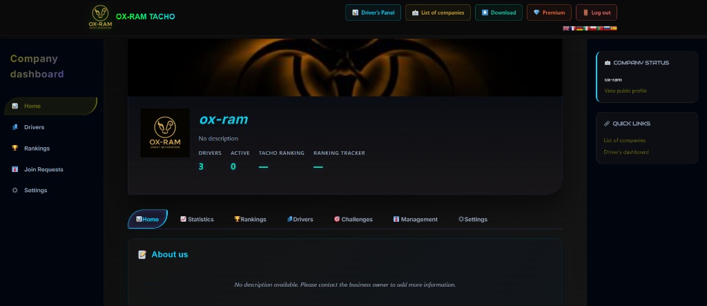Click the ox-ram company name heading
Screen dimensions: 707x306
point(223,119)
